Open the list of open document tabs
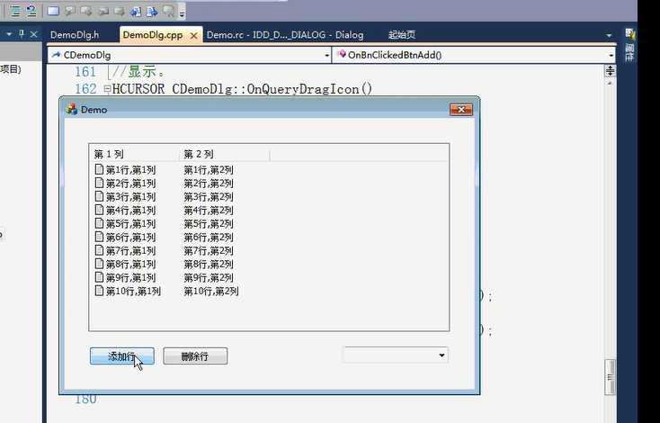Viewport: 660px width, 423px height. (x=609, y=35)
